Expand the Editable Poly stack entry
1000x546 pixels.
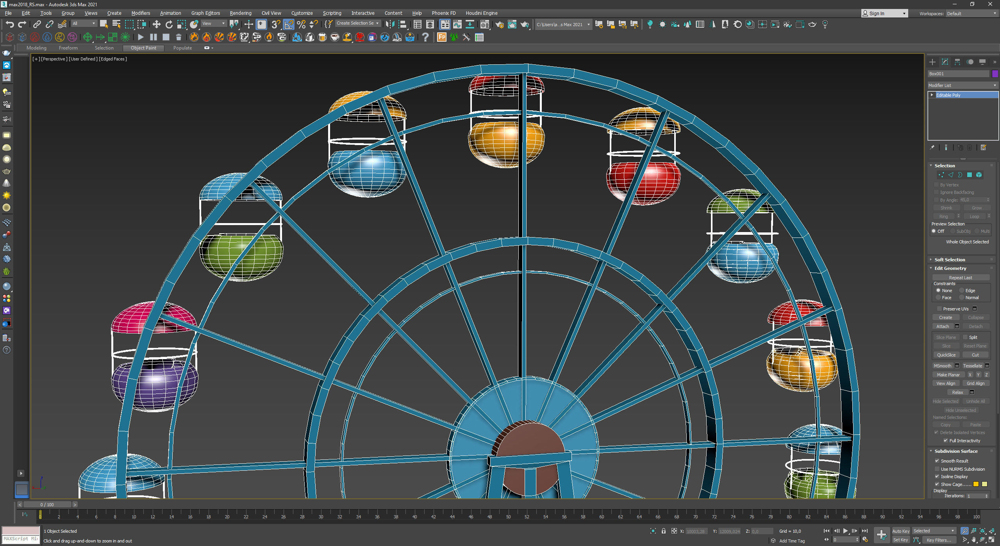[x=932, y=95]
